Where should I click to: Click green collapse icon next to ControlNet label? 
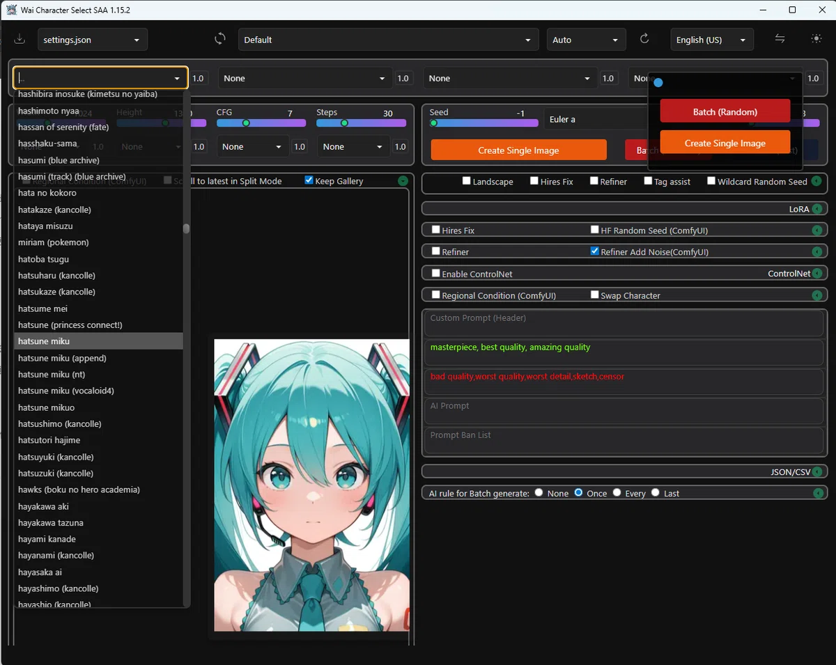pos(817,274)
